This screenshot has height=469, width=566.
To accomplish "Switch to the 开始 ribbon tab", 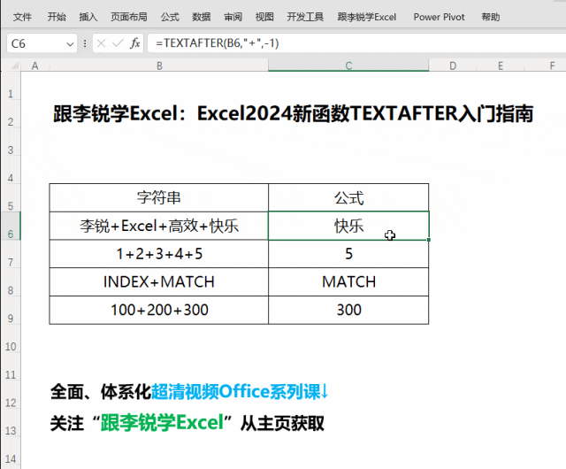I will coord(57,17).
